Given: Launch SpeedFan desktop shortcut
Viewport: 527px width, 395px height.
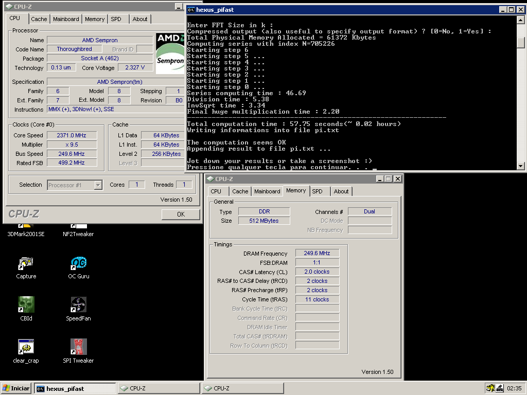Looking at the screenshot, I should pos(78,309).
